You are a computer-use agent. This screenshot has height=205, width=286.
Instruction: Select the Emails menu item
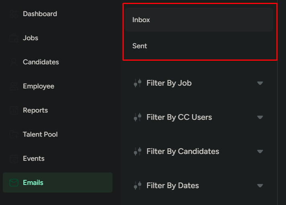coord(57,182)
